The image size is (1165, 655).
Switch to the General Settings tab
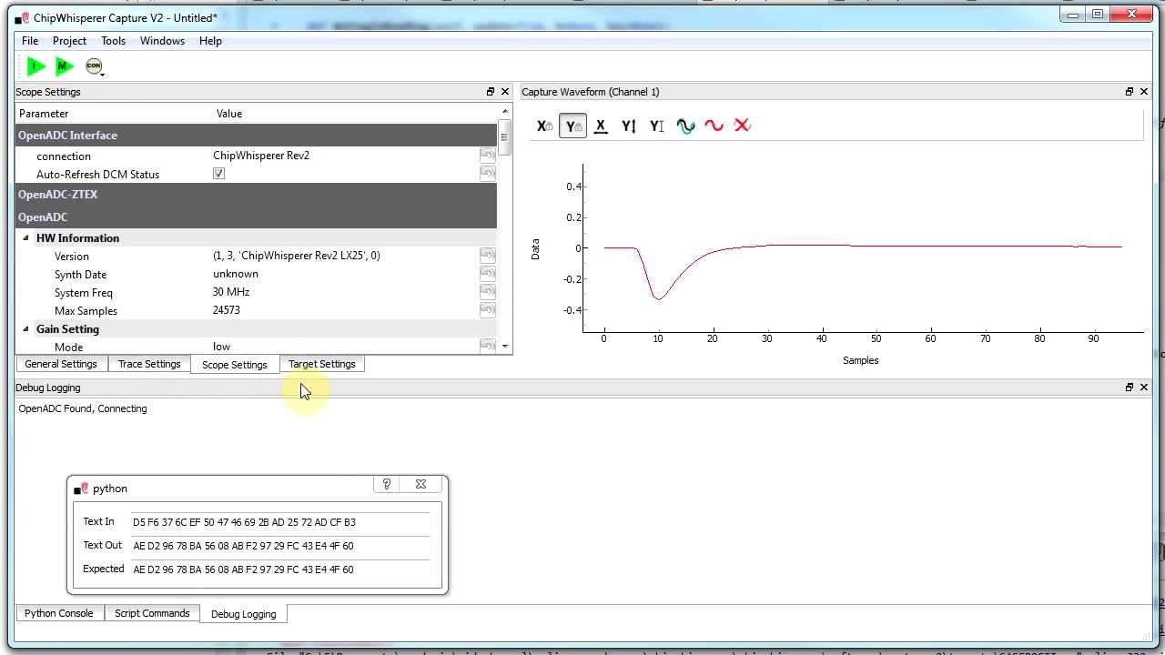point(61,364)
